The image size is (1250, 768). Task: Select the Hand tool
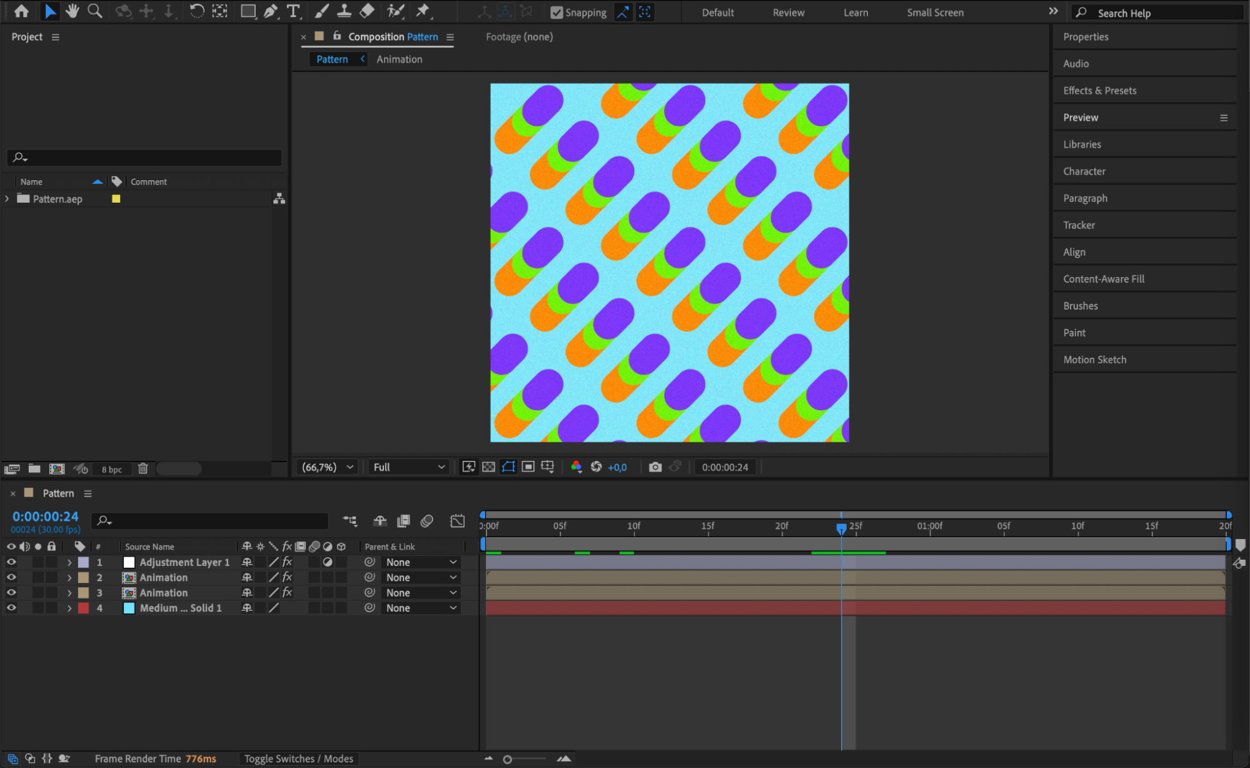coord(73,11)
